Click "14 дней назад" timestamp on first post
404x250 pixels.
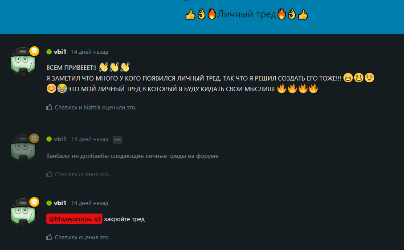pyautogui.click(x=90, y=52)
